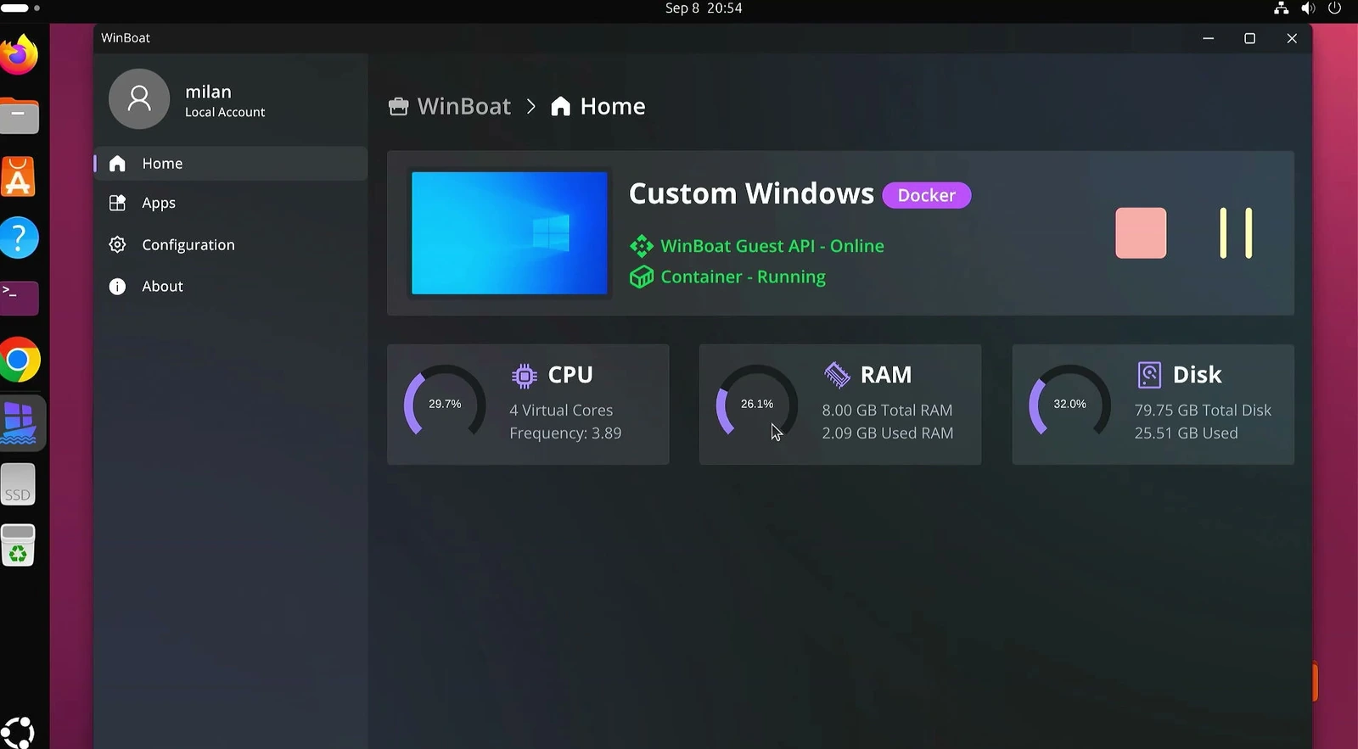Click 2.09 GB Used RAM text
Screen dimensions: 1358x749
[888, 433]
